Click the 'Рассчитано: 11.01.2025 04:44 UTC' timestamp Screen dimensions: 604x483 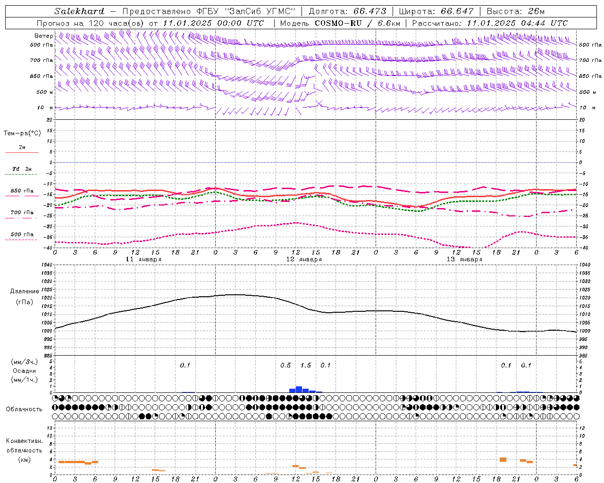point(490,23)
